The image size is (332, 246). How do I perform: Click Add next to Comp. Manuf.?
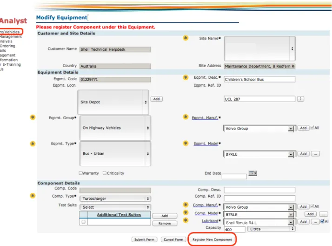point(303,206)
